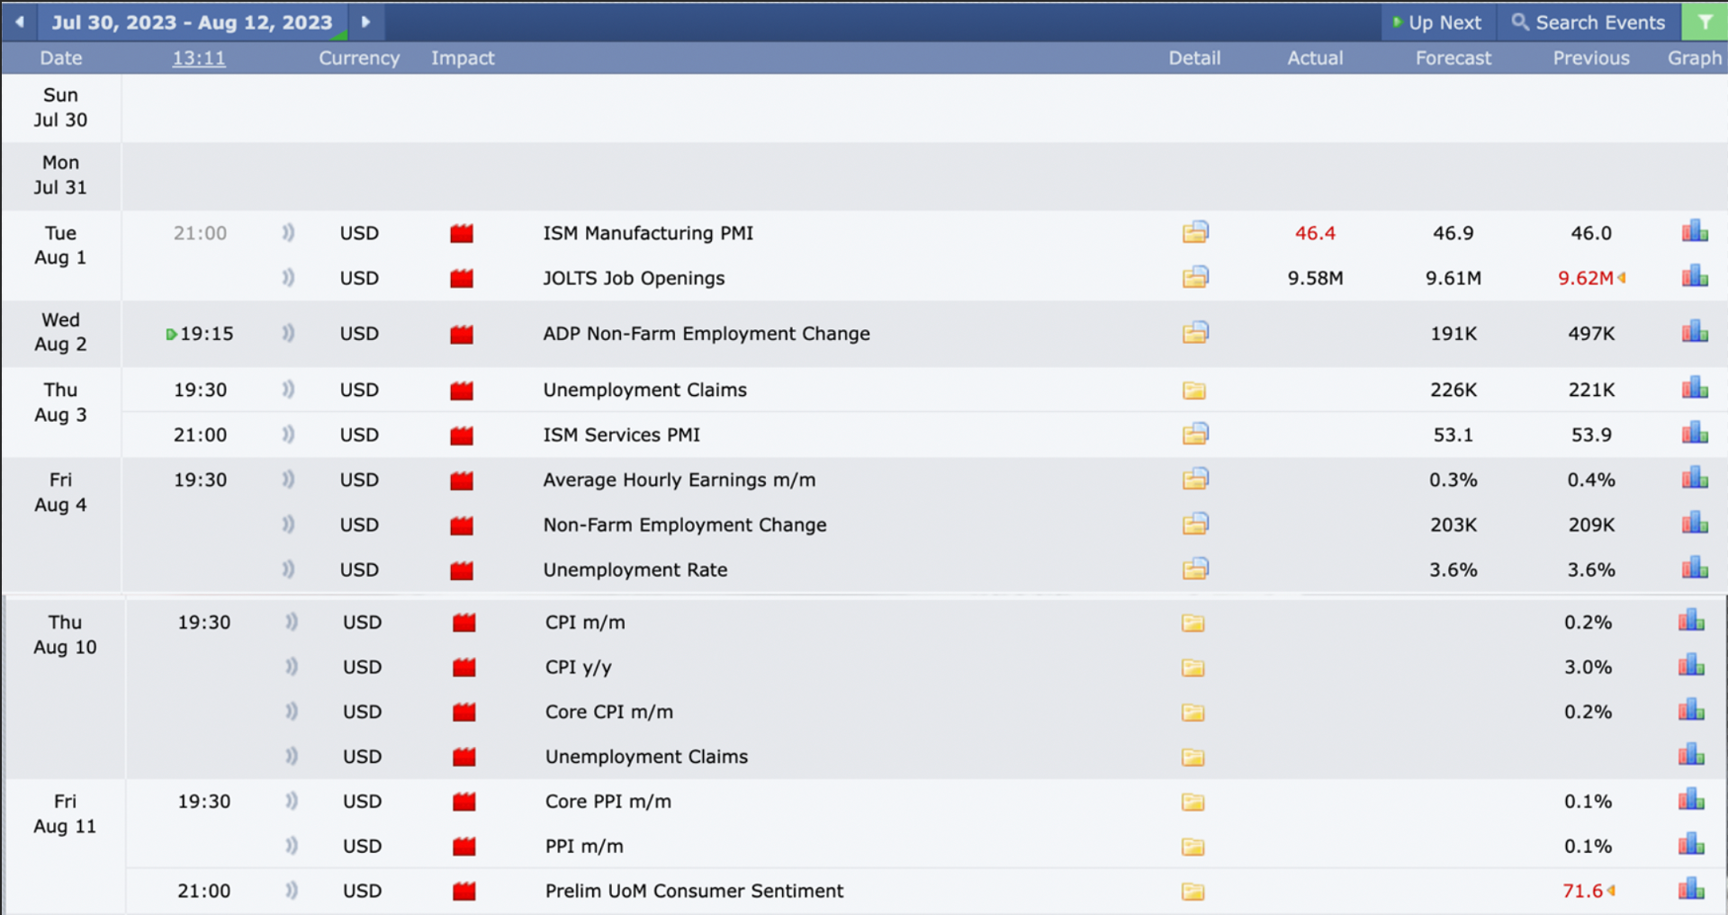The width and height of the screenshot is (1728, 915).
Task: Open the green filter funnel icon
Action: click(1705, 22)
